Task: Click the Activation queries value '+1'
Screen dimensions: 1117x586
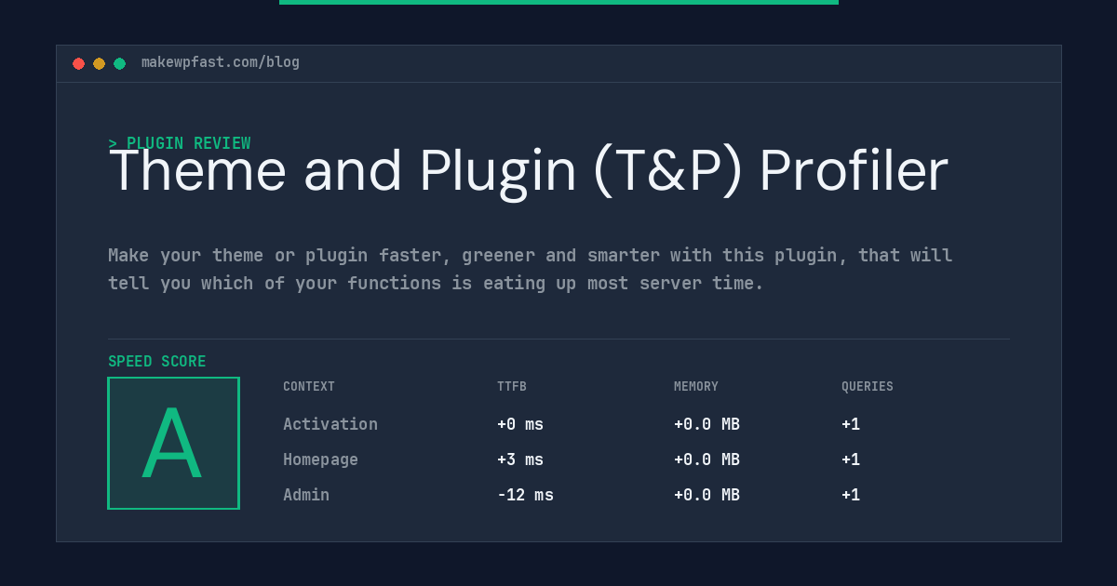Action: (x=851, y=424)
